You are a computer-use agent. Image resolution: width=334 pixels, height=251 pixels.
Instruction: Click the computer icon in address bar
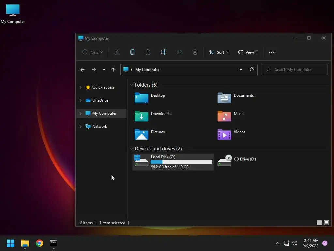pos(126,70)
